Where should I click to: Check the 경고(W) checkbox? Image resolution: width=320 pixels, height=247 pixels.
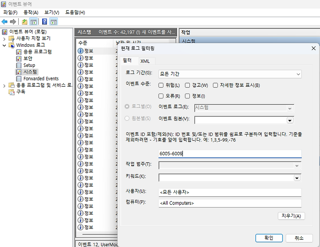point(187,85)
